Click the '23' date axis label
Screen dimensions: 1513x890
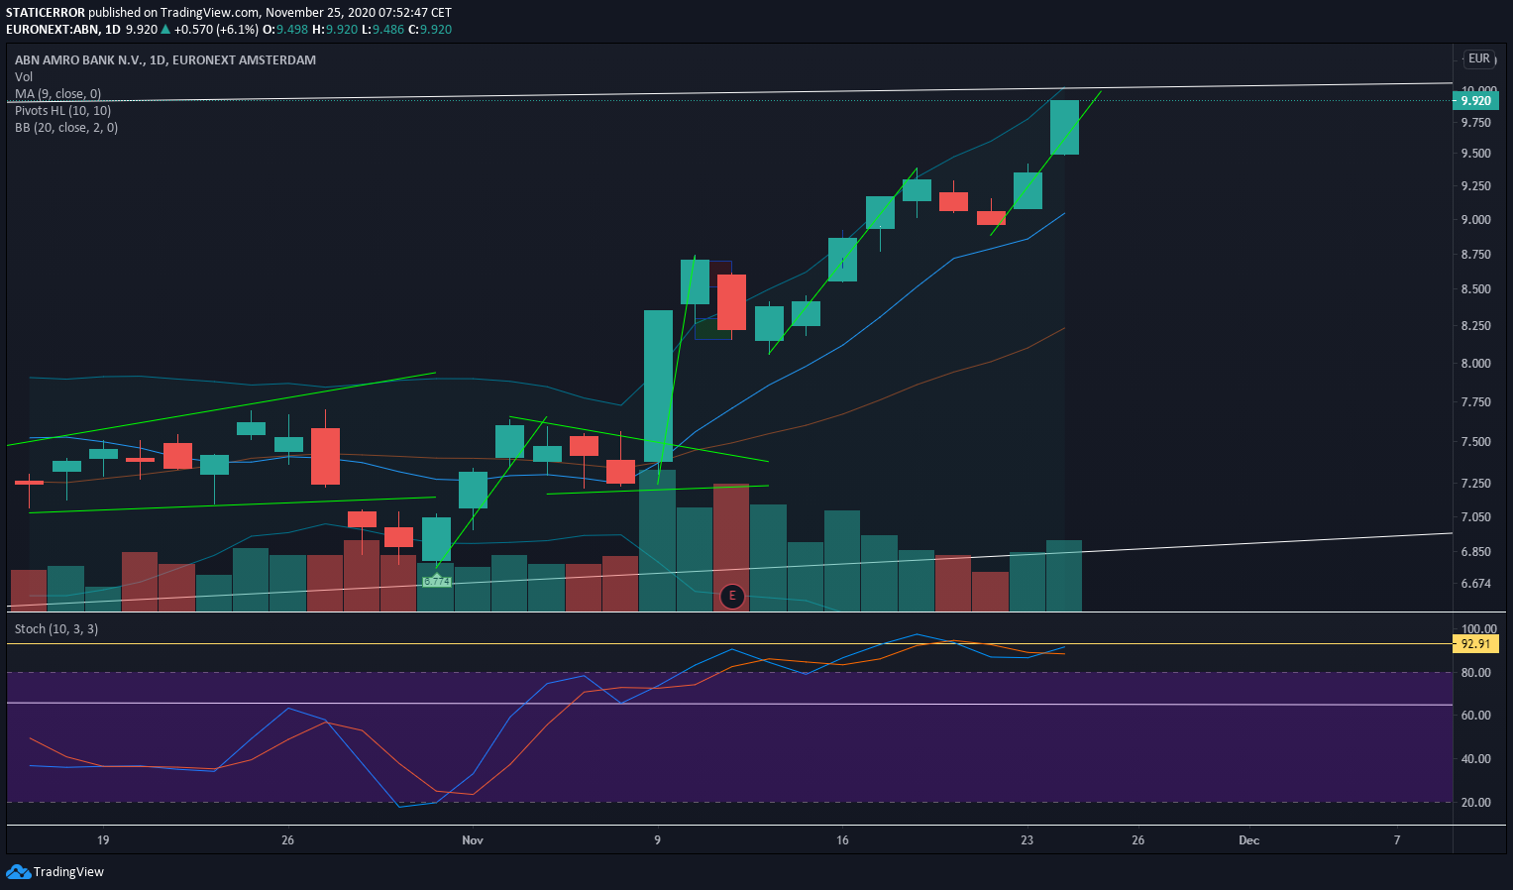(x=1027, y=840)
